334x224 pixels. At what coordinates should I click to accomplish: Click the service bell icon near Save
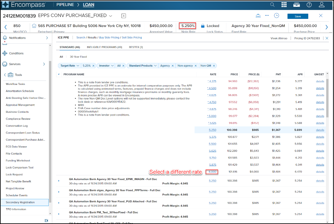tap(258, 16)
